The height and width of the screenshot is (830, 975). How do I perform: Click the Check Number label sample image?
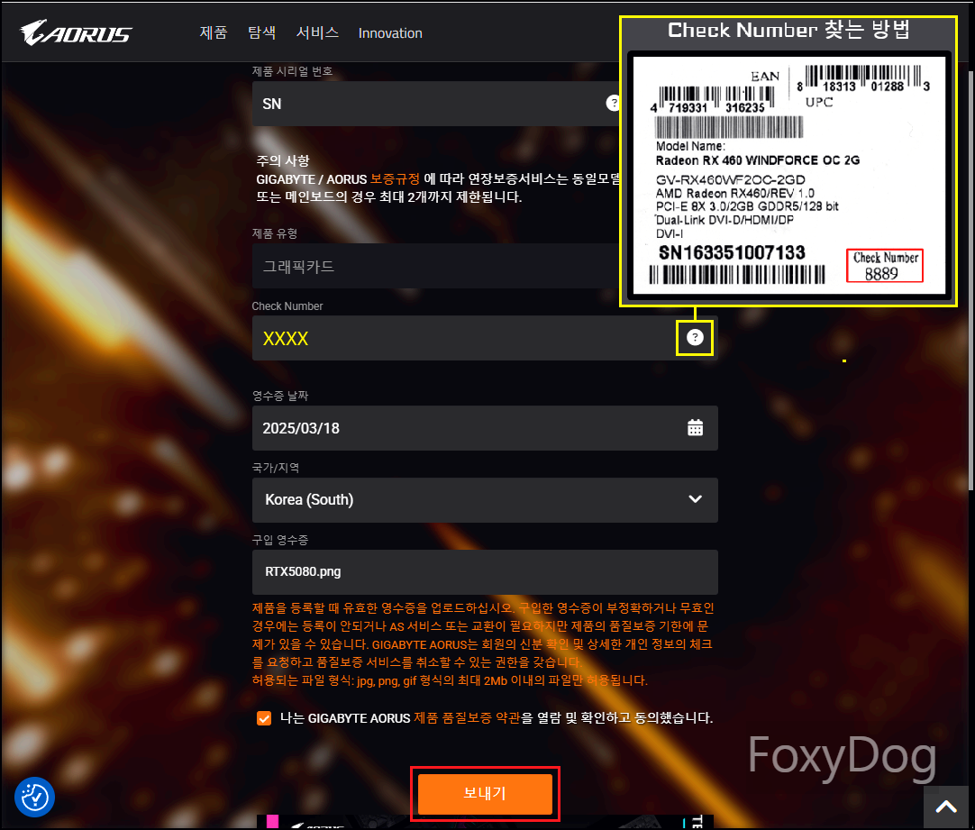[788, 176]
